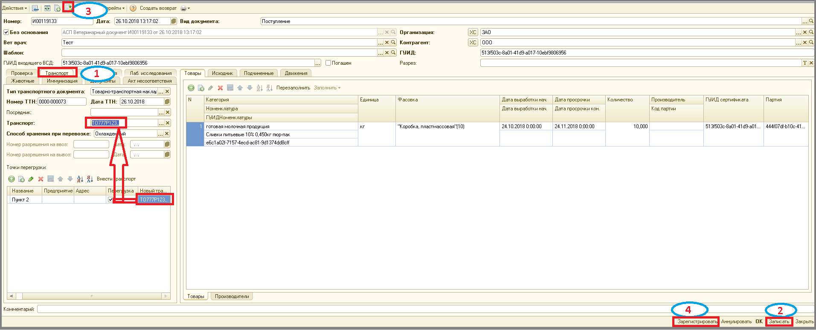
Task: Add a new row in Товары table
Action: pyautogui.click(x=191, y=88)
